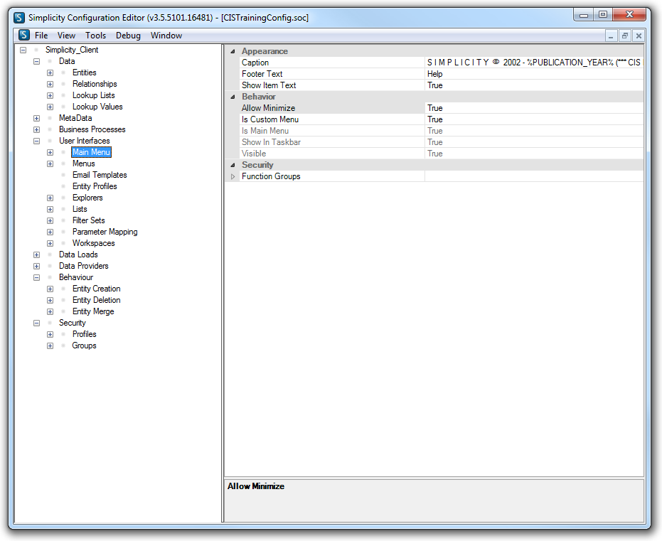
Task: Expand the Lists node
Action: (x=50, y=209)
